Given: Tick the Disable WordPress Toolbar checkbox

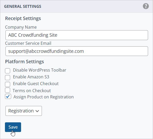Looking at the screenshot, I should 8,71.
